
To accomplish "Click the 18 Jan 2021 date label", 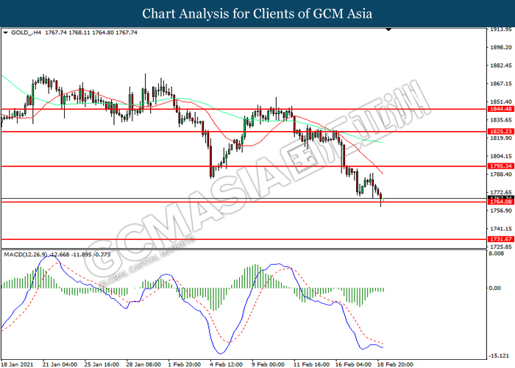I will (18, 364).
